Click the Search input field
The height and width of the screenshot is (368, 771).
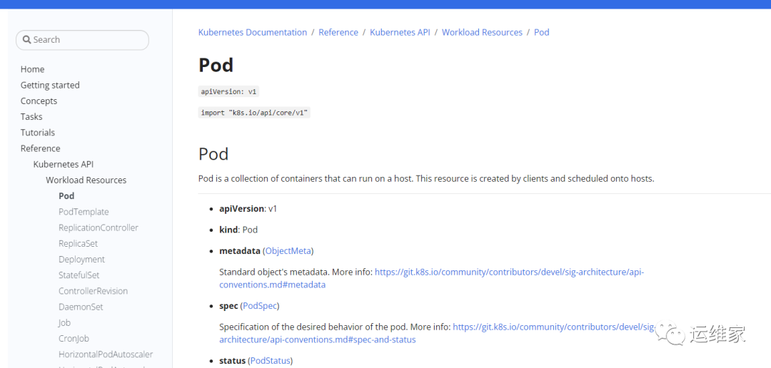point(82,40)
